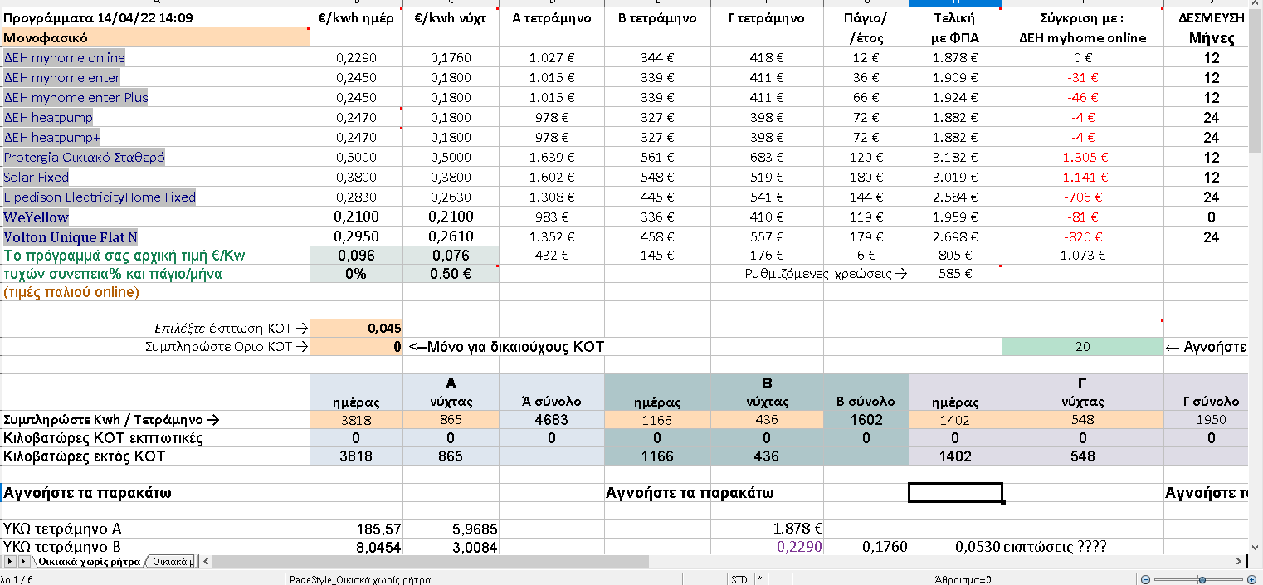This screenshot has width=1263, height=585.
Task: Open the ΔΕΗ heatpump+ link
Action: (52, 138)
